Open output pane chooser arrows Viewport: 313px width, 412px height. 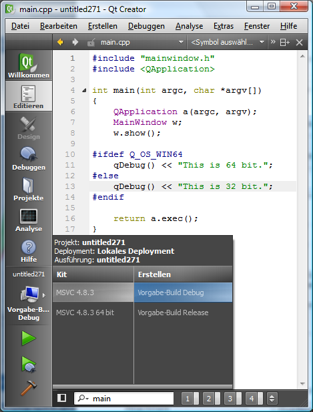[x=272, y=399]
